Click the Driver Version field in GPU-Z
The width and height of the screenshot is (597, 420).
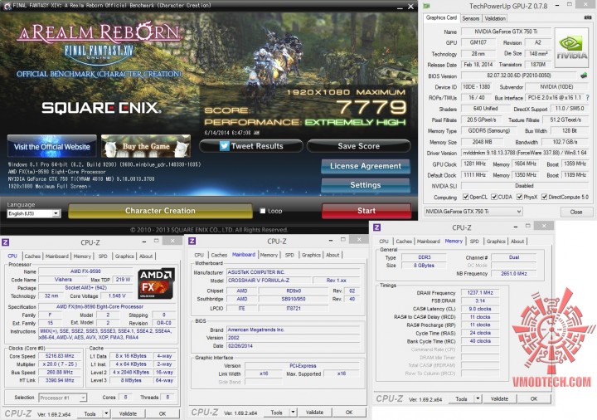point(525,153)
